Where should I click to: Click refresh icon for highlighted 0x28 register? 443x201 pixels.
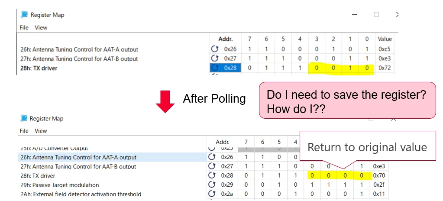click(x=215, y=68)
